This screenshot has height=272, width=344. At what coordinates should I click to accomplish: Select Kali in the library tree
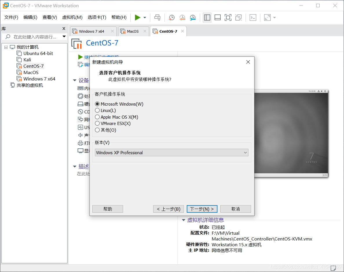point(27,60)
